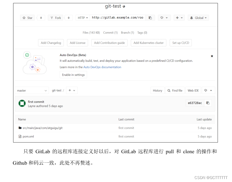Open the master branch selector
This screenshot has height=182, width=232.
pos(32,91)
